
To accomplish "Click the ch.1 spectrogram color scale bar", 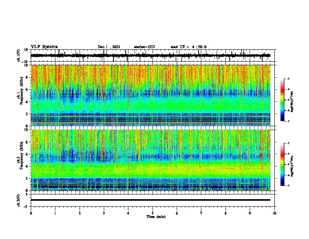I will click(x=282, y=100).
